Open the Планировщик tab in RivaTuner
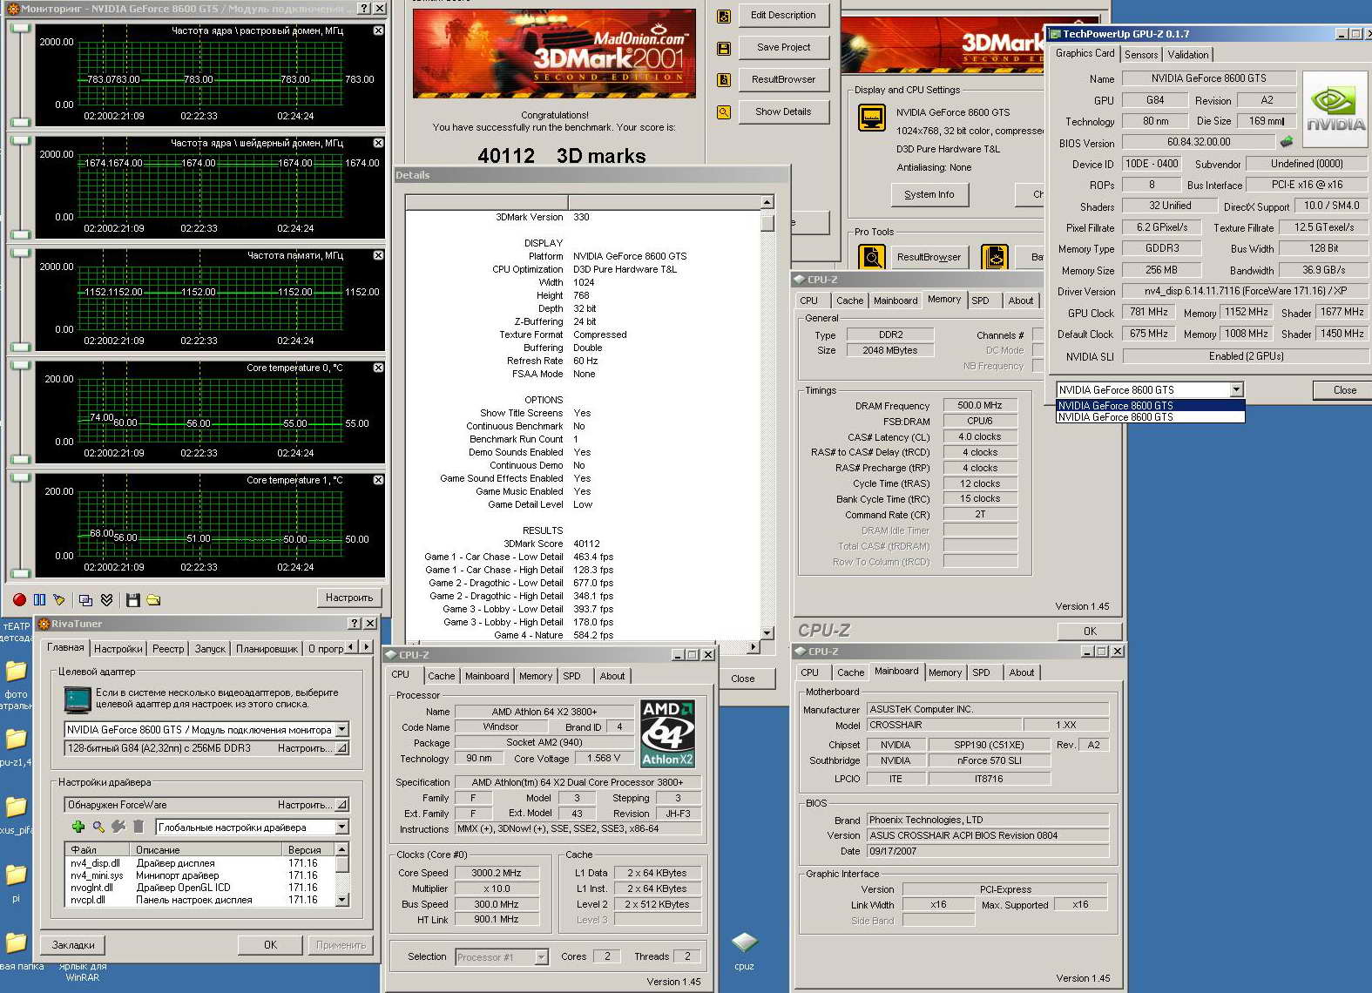The height and width of the screenshot is (993, 1372). tap(267, 649)
